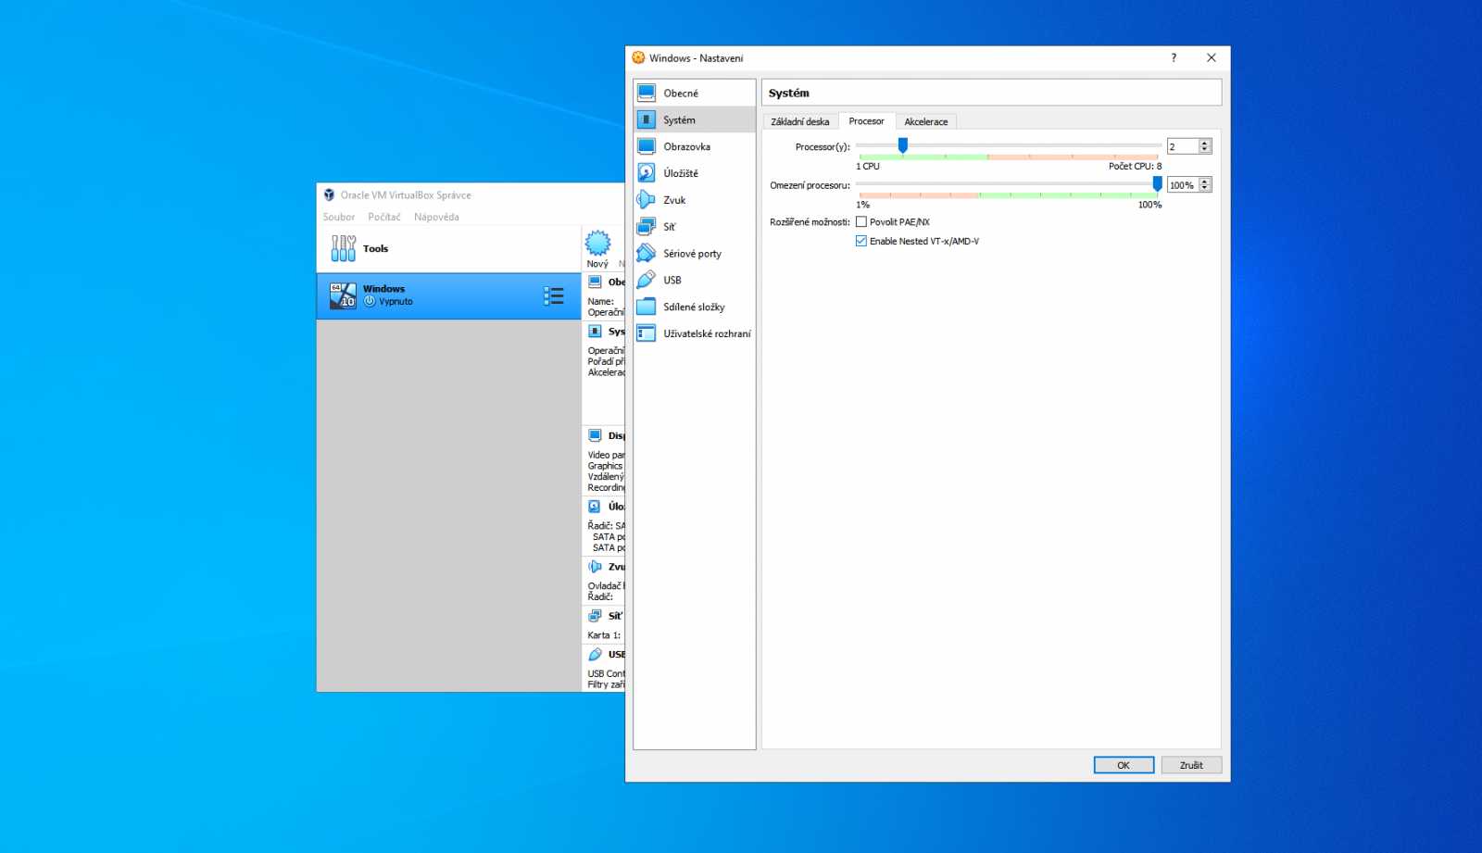Click the help question mark button
This screenshot has height=853, width=1482.
[x=1174, y=57]
